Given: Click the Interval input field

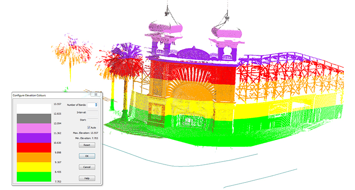Looking at the screenshot, I should tap(92, 112).
